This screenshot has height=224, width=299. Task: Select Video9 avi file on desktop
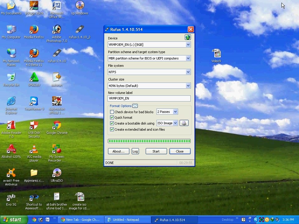coord(216,56)
